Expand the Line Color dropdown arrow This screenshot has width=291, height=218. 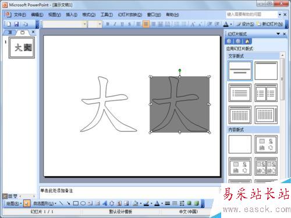[x=151, y=203]
